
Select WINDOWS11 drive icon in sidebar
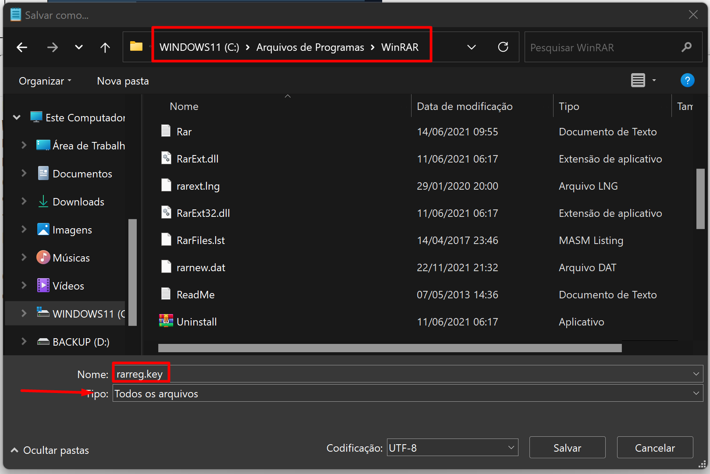43,312
